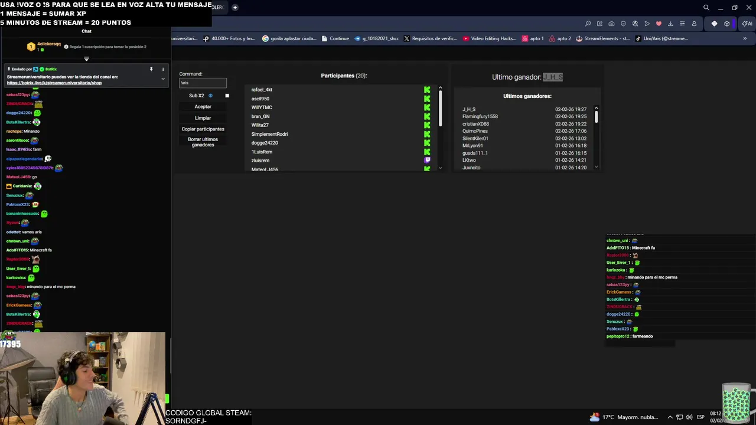Click the cube extensions icon in browser toolbar
756x425 pixels.
coord(727,24)
